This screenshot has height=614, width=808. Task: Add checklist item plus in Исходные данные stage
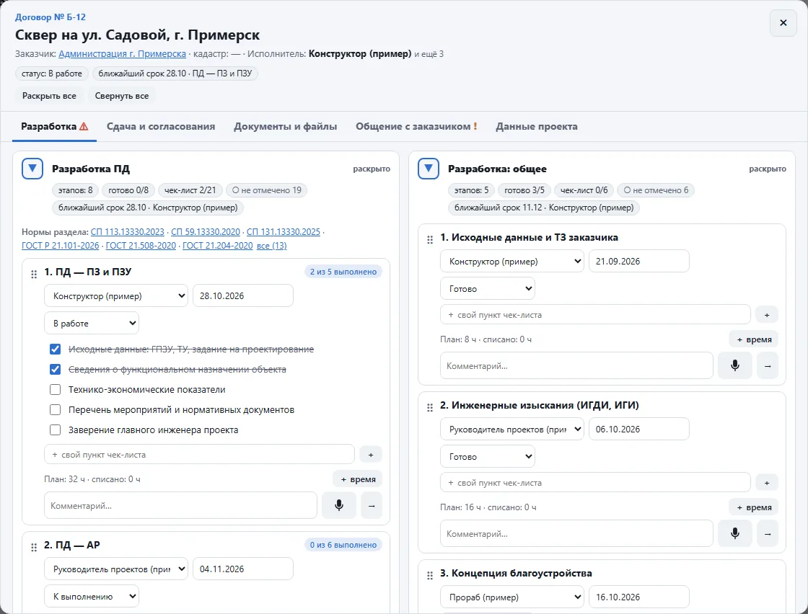767,314
